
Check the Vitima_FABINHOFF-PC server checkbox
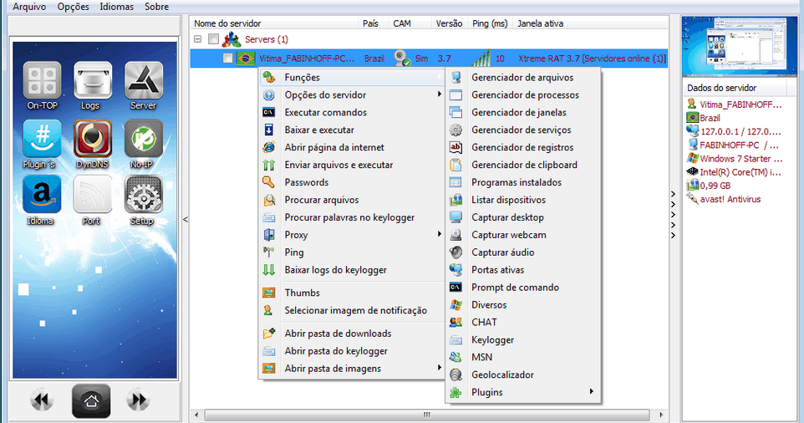(227, 59)
